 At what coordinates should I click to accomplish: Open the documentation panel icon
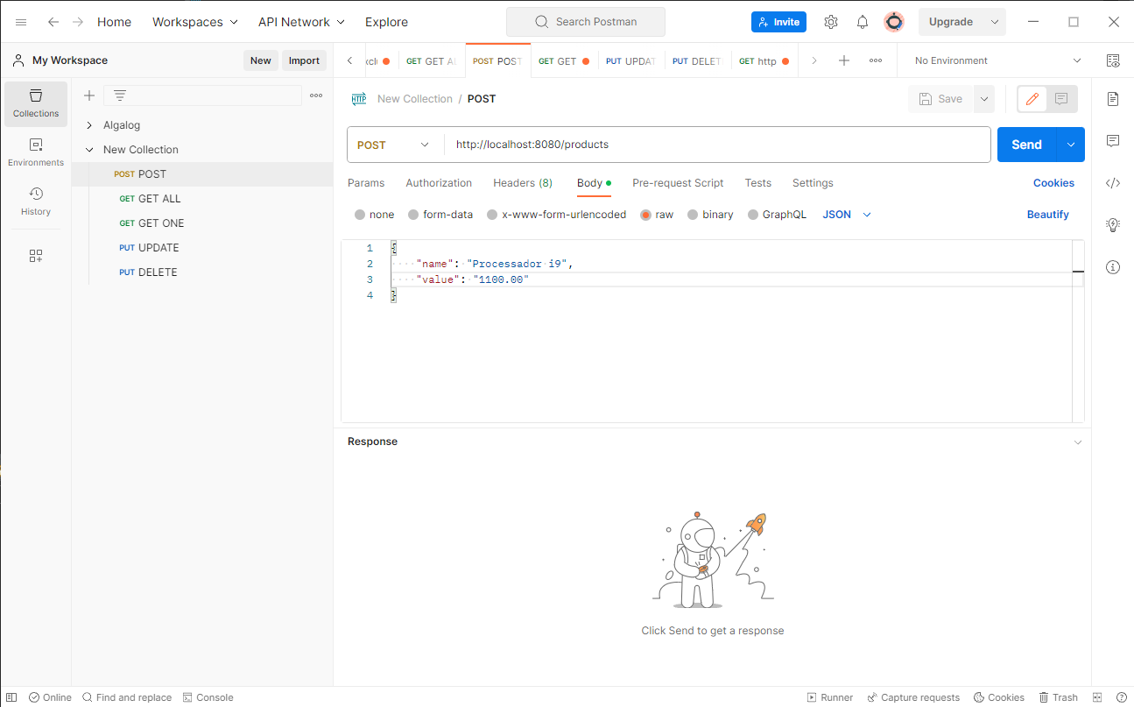click(x=1112, y=99)
